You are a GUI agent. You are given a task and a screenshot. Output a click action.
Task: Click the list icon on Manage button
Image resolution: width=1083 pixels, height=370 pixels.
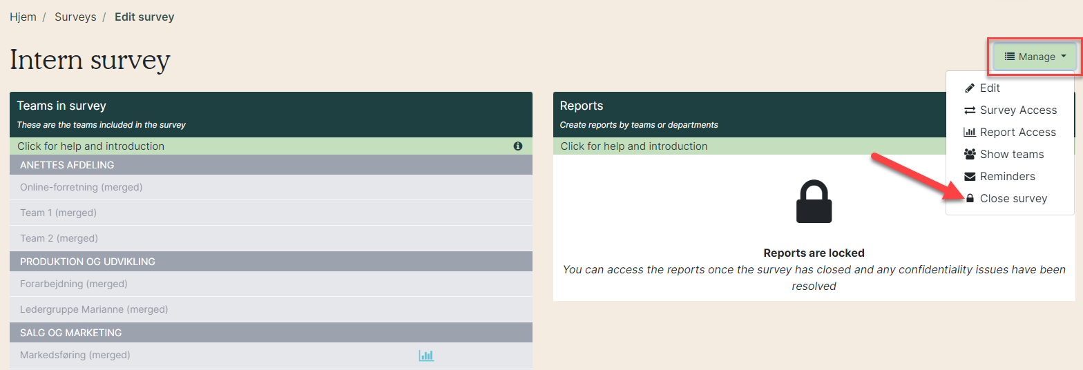(1009, 57)
